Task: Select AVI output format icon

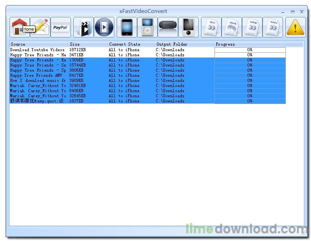Action: (x=211, y=27)
